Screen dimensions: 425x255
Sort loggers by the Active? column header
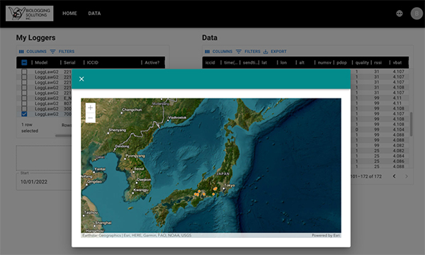(x=152, y=62)
